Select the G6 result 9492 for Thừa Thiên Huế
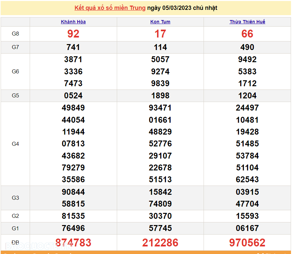Image resolution: width=292 pixels, height=254 pixels. pyautogui.click(x=247, y=60)
